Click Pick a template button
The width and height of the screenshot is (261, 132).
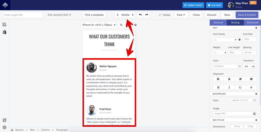94,15
